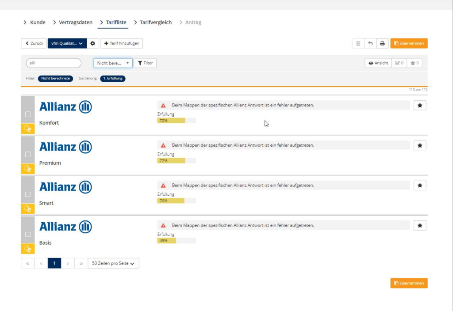453x311 pixels.
Task: Show favorites counter with star icon
Action: pyautogui.click(x=415, y=63)
